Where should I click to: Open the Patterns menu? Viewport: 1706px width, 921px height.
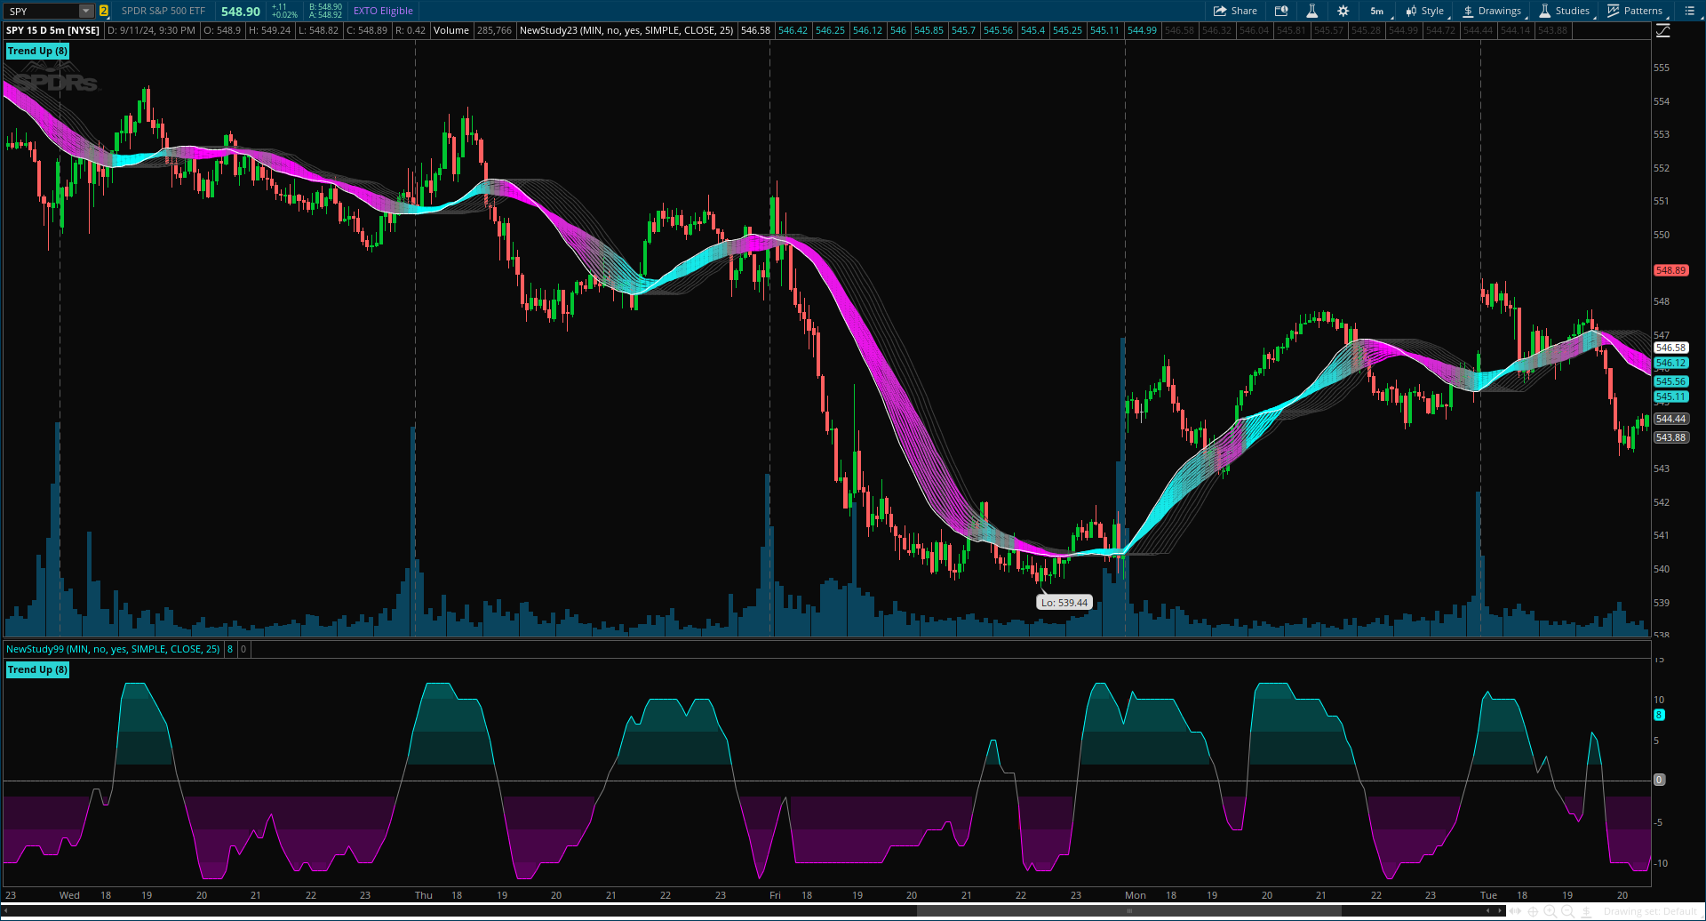coord(1635,11)
